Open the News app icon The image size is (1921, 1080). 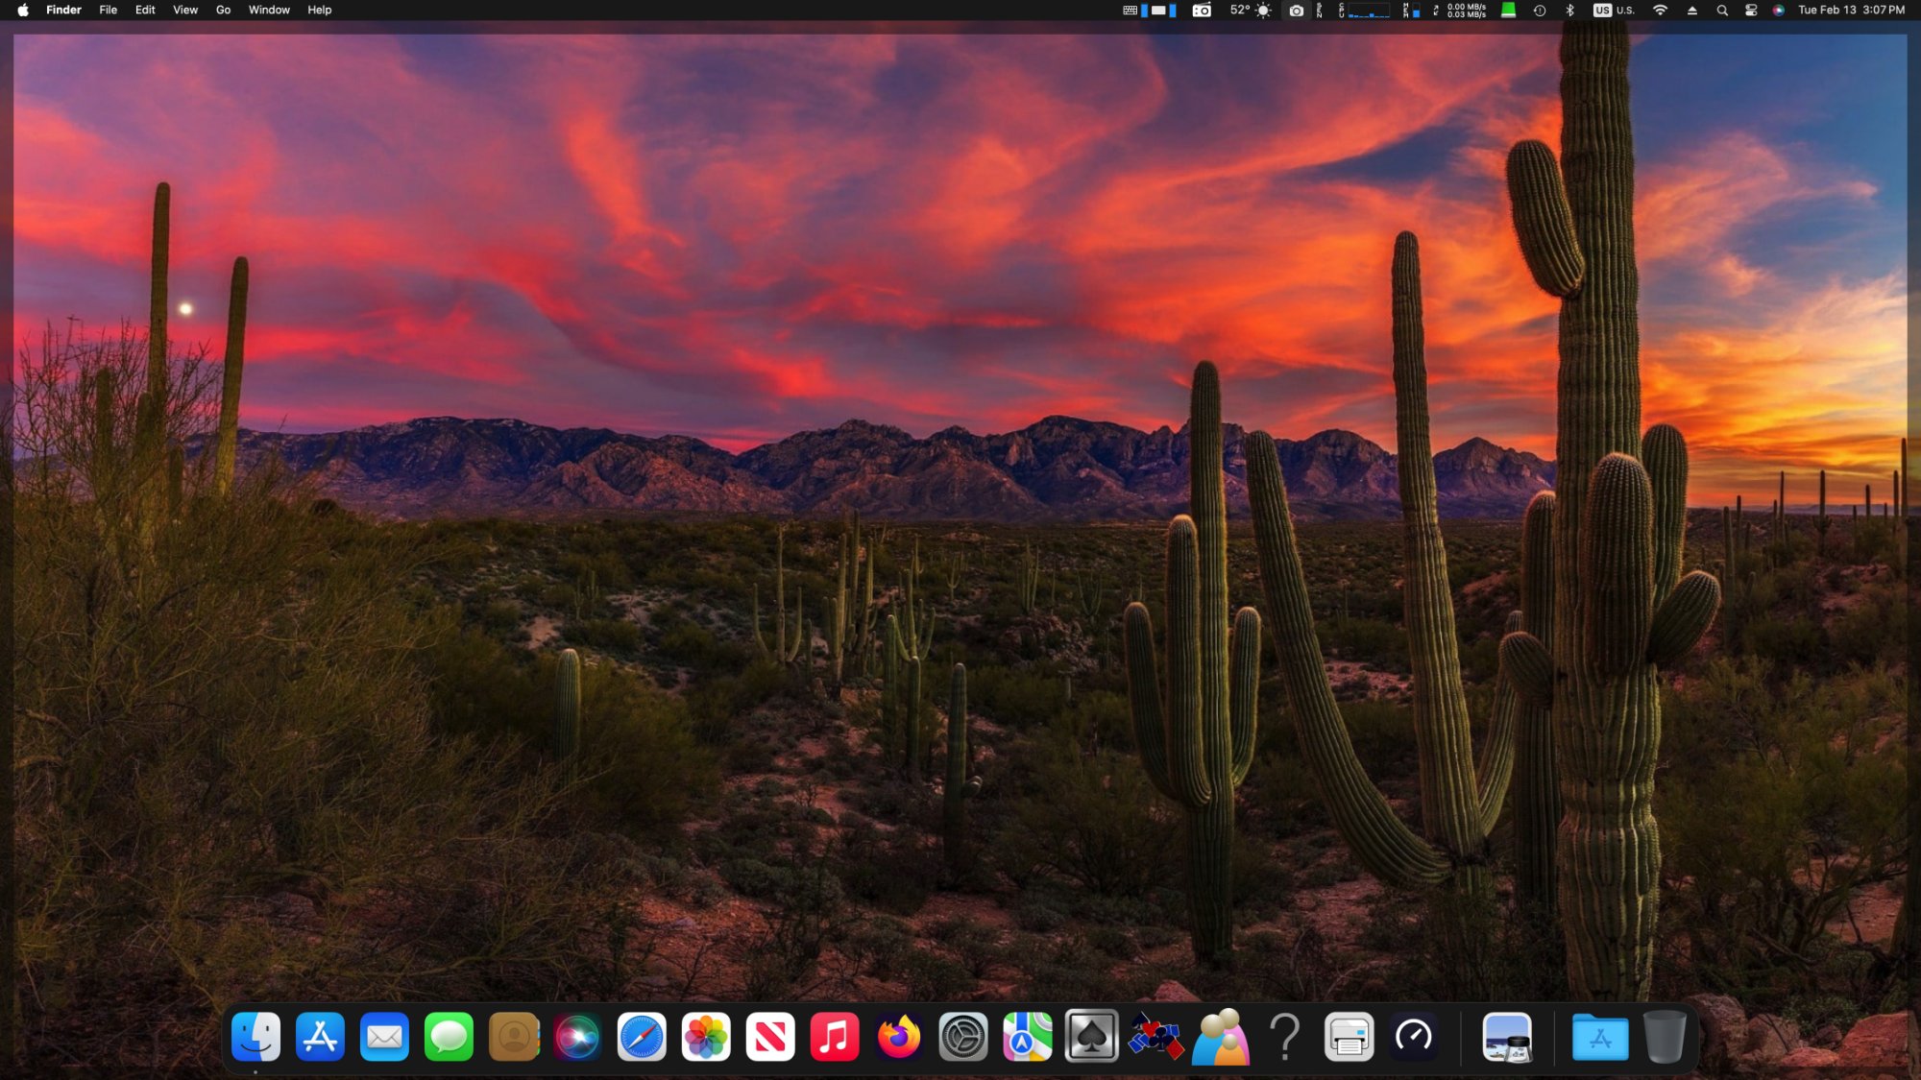coord(770,1037)
